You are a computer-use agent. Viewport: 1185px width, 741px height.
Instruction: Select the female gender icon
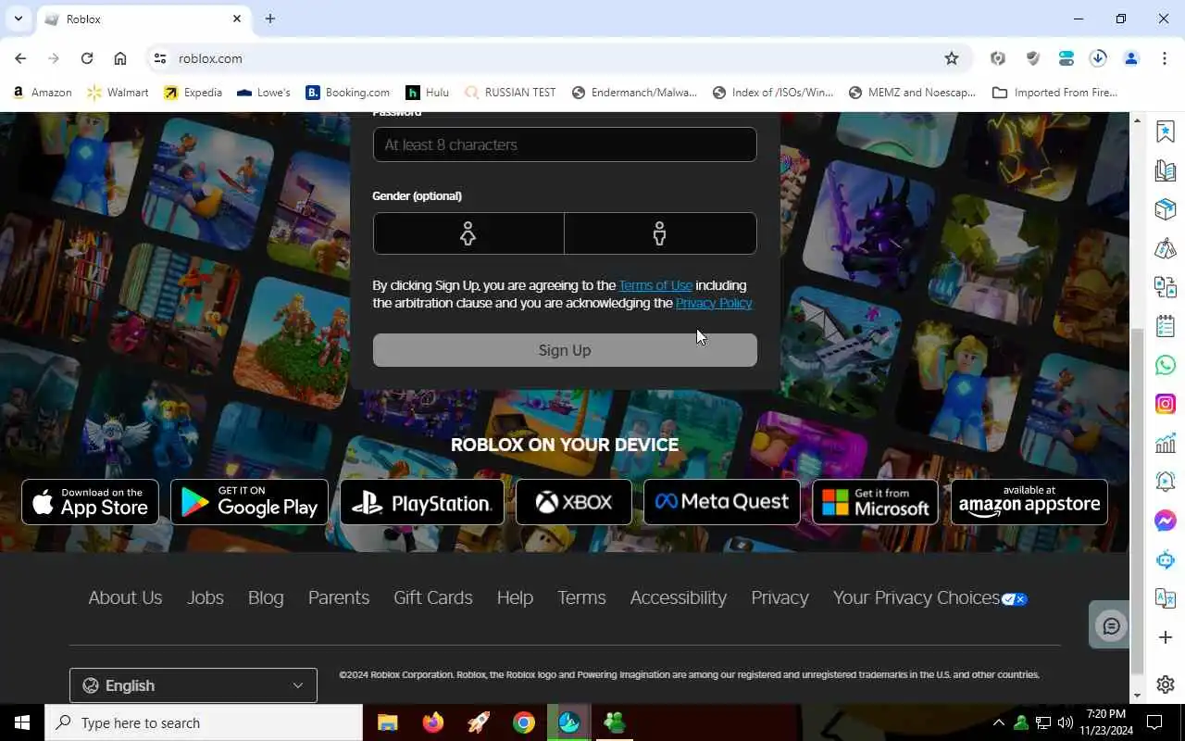click(x=468, y=233)
